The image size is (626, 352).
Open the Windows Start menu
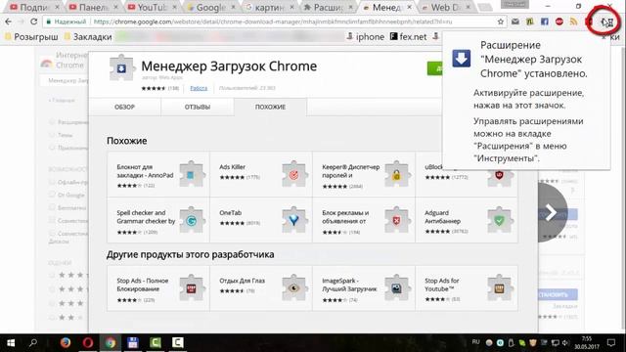11,342
